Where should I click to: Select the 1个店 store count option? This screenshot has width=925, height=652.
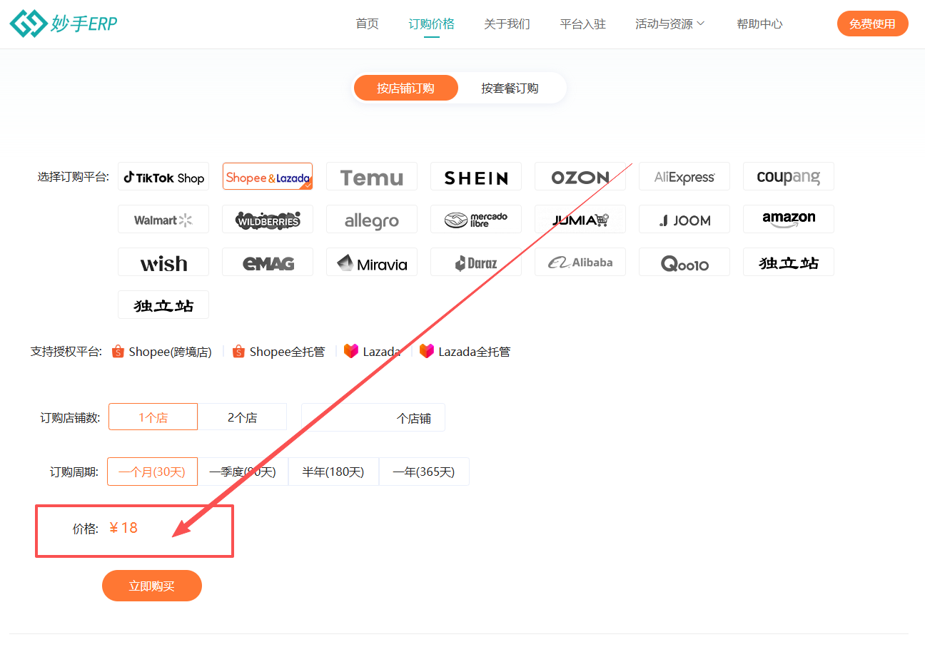[153, 417]
